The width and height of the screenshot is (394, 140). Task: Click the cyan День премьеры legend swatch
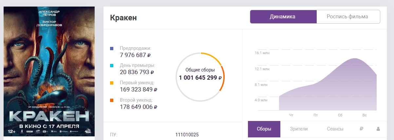(112, 66)
